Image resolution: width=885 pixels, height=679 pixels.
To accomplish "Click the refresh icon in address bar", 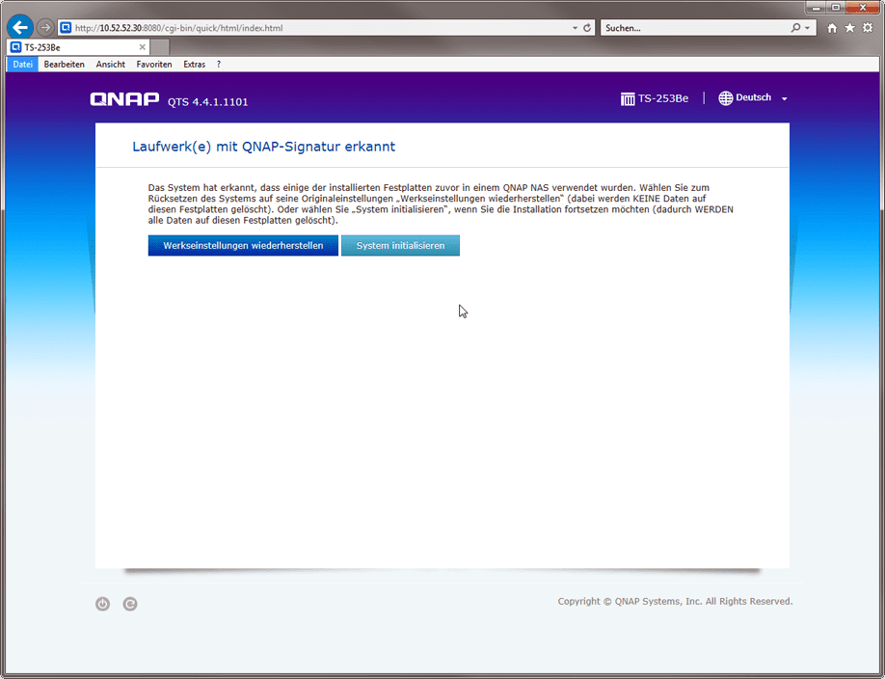I will pyautogui.click(x=587, y=28).
